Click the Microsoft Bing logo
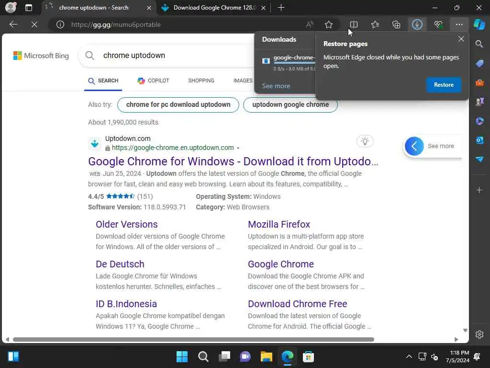Screen dimensions: 490x368 [x=41, y=56]
